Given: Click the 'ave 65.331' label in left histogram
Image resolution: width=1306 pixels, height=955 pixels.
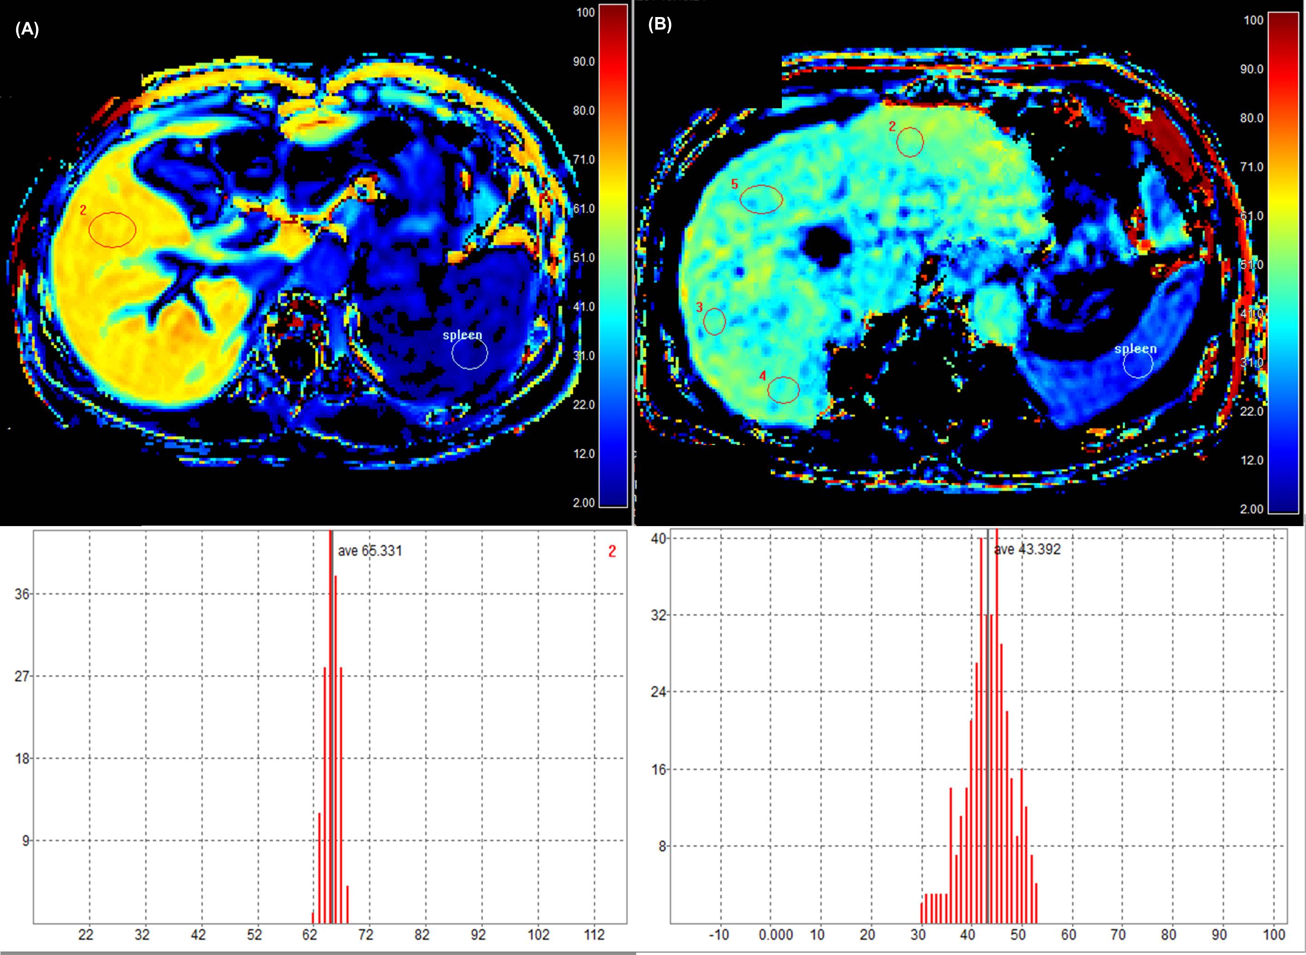Looking at the screenshot, I should pos(370,551).
